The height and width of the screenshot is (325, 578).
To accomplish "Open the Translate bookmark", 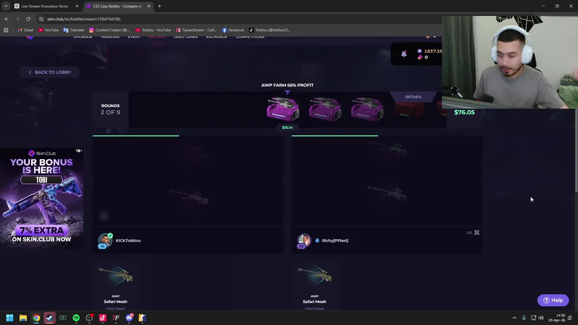I will click(74, 30).
